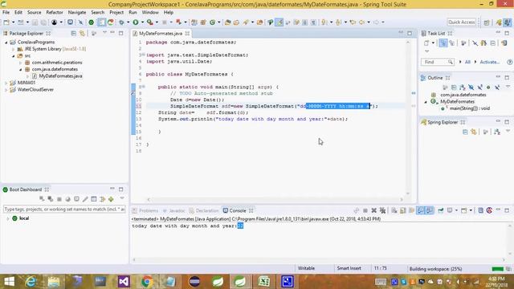Select main(String[]) : void in Outline
This screenshot has width=514, height=289.
pos(469,108)
